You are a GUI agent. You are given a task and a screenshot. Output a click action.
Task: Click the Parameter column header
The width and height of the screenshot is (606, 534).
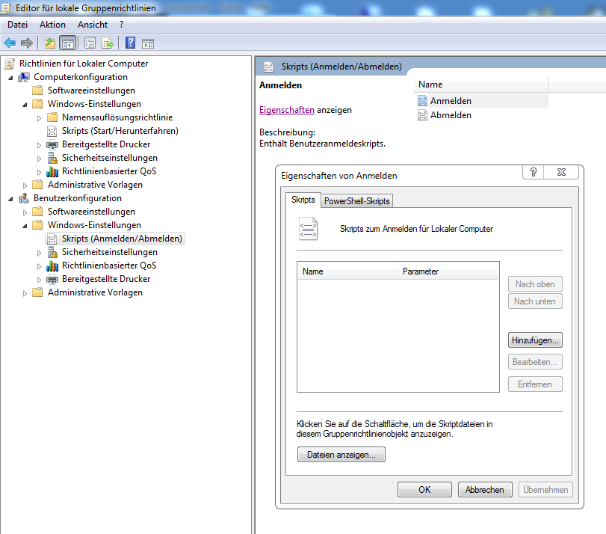[x=420, y=271]
